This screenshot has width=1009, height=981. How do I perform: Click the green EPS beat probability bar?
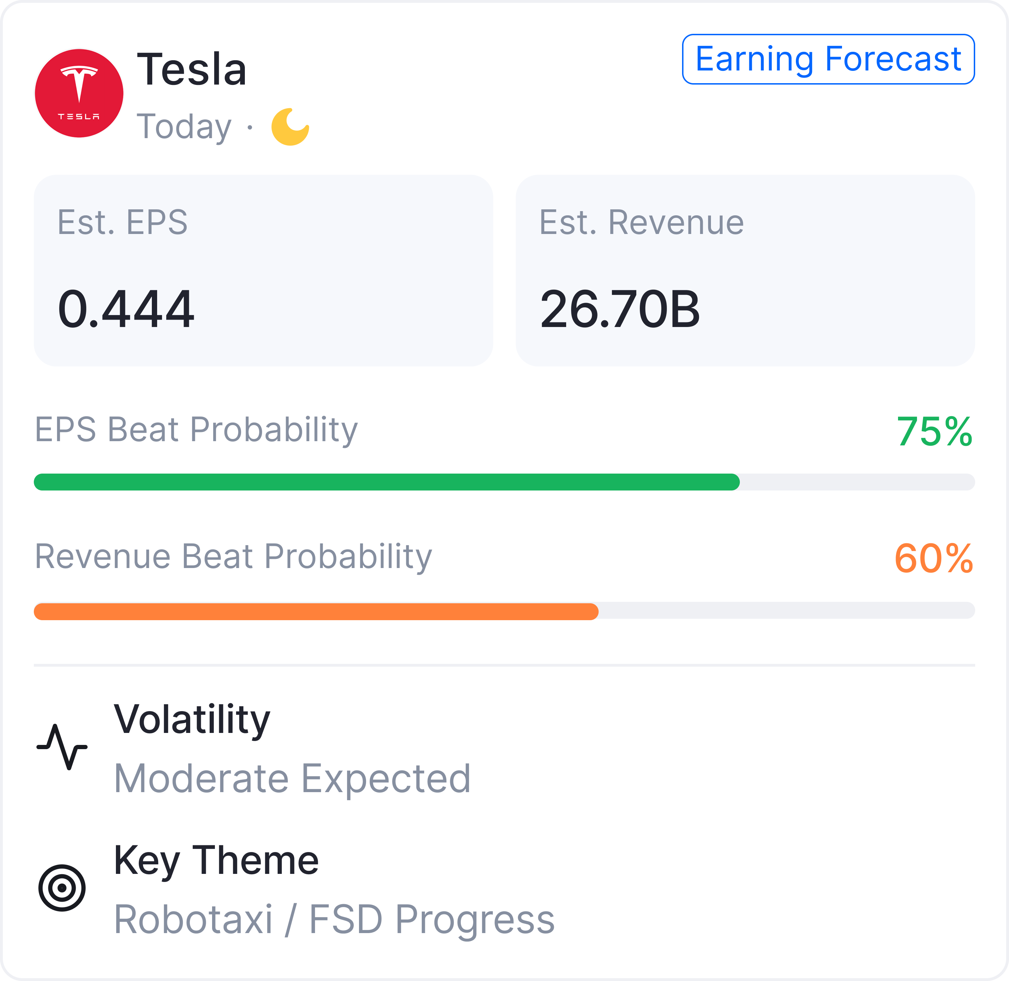[386, 482]
